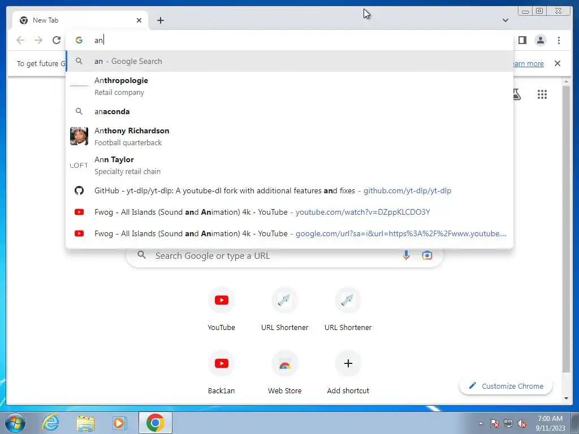Dismiss the info bar with X
Image resolution: width=579 pixels, height=434 pixels.
[557, 63]
